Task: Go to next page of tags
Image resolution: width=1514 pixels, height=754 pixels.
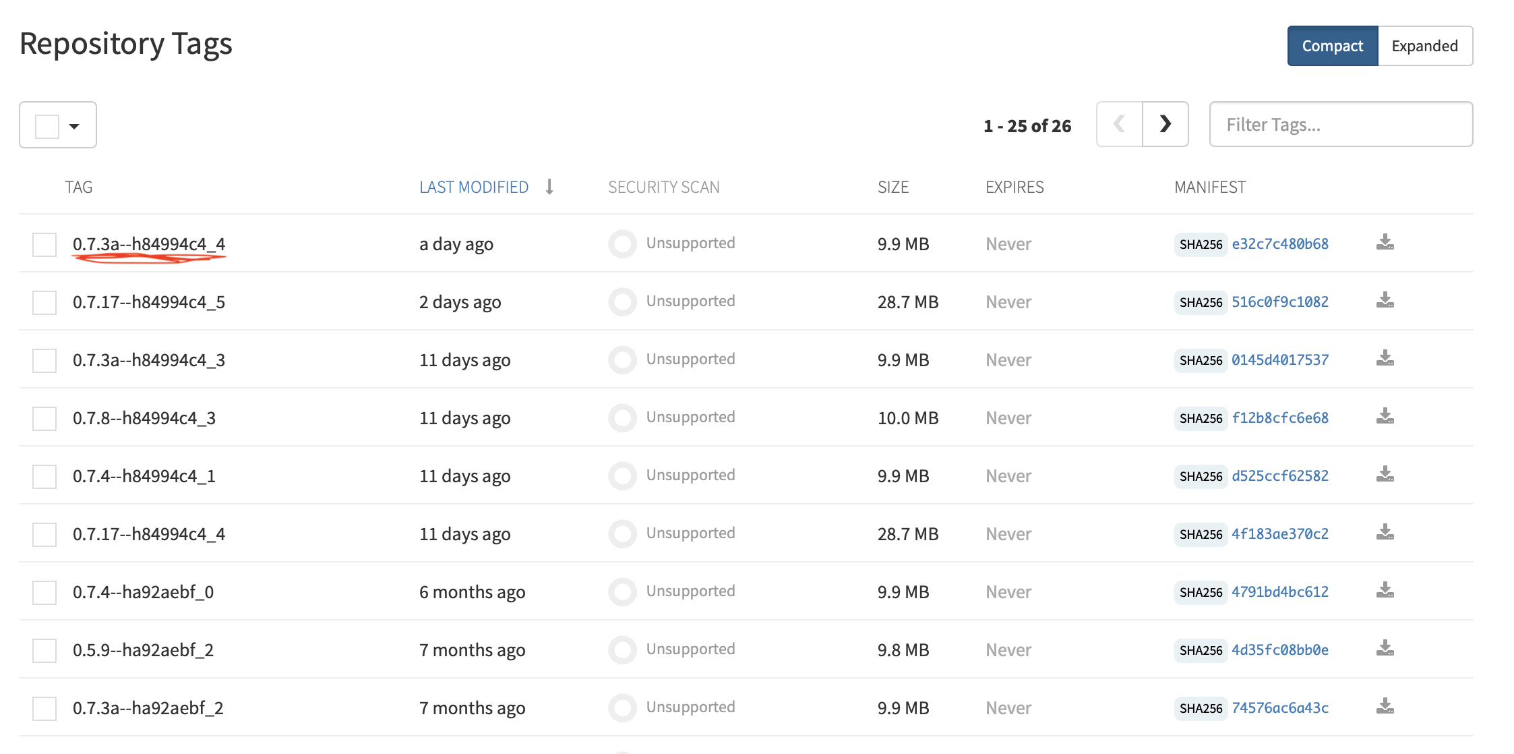Action: [x=1165, y=124]
